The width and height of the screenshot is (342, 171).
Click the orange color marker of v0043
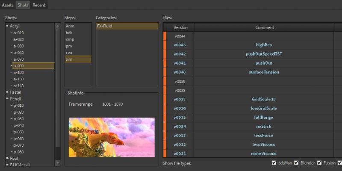(165, 45)
